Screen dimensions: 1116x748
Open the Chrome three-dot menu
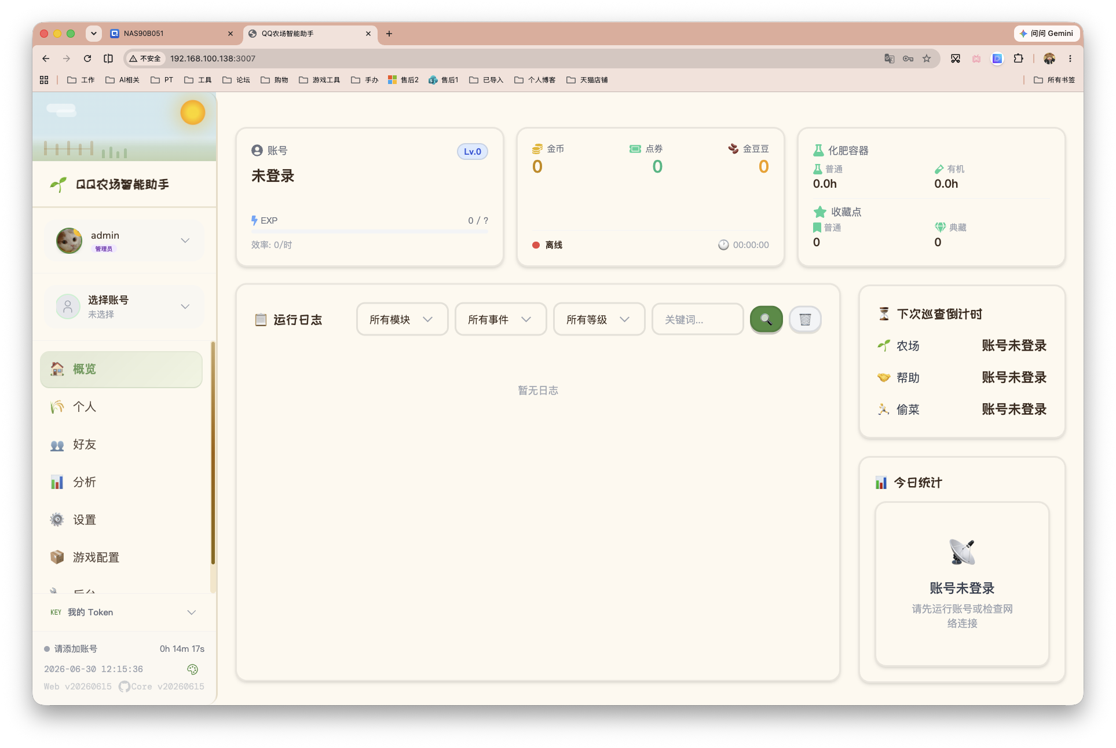(1070, 59)
